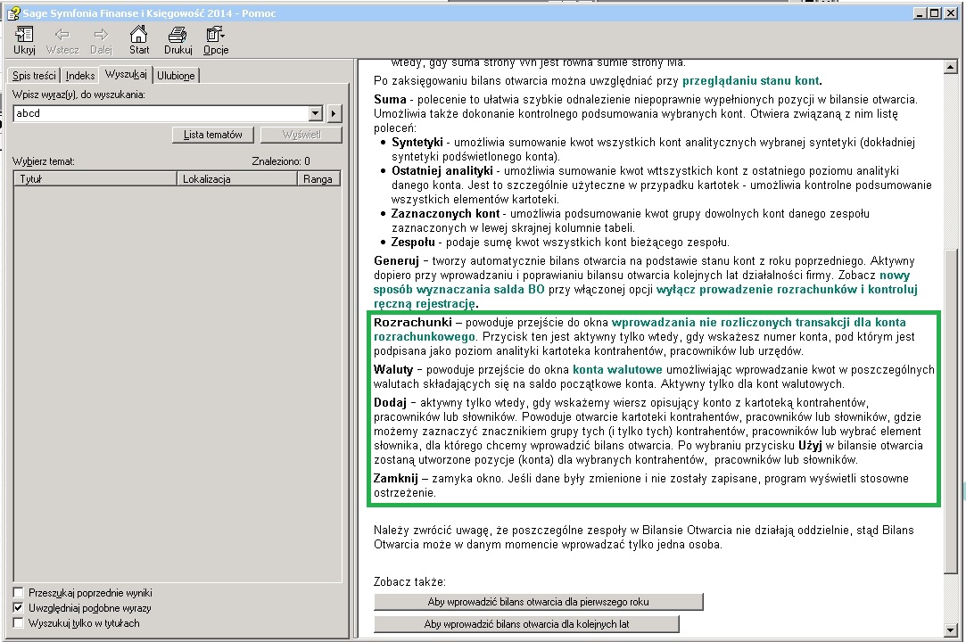This screenshot has height=642, width=966.
Task: Click the bold 'Rozrachunki' term
Action: tap(413, 322)
